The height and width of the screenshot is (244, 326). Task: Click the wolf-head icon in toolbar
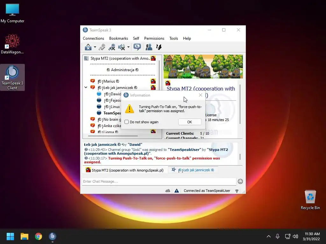point(159,47)
